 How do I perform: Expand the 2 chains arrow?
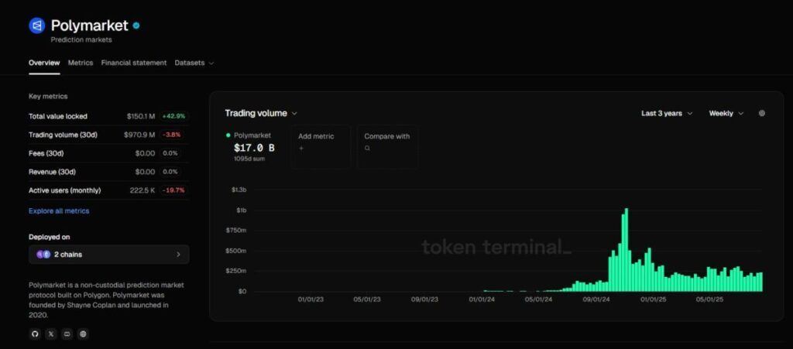point(178,254)
